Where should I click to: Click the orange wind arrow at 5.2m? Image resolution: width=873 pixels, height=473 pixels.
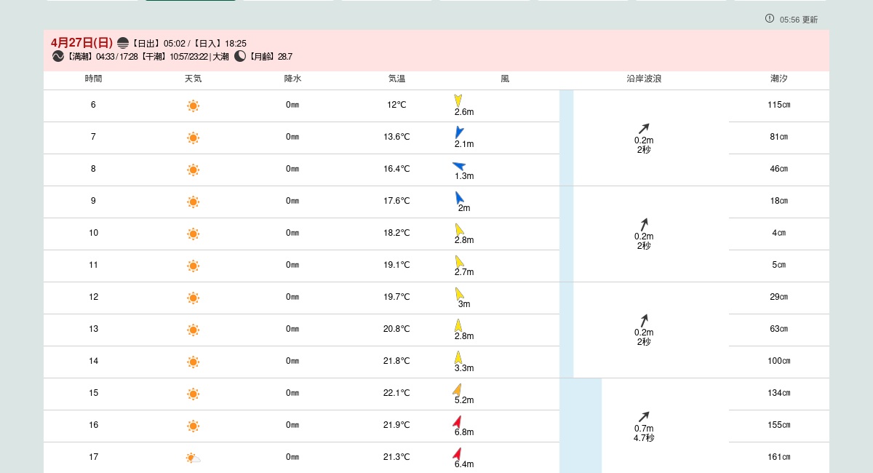point(457,389)
